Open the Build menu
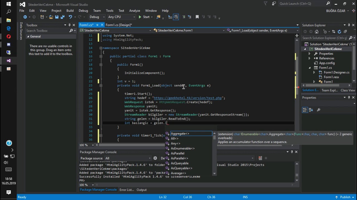357x200 pixels. point(70,11)
